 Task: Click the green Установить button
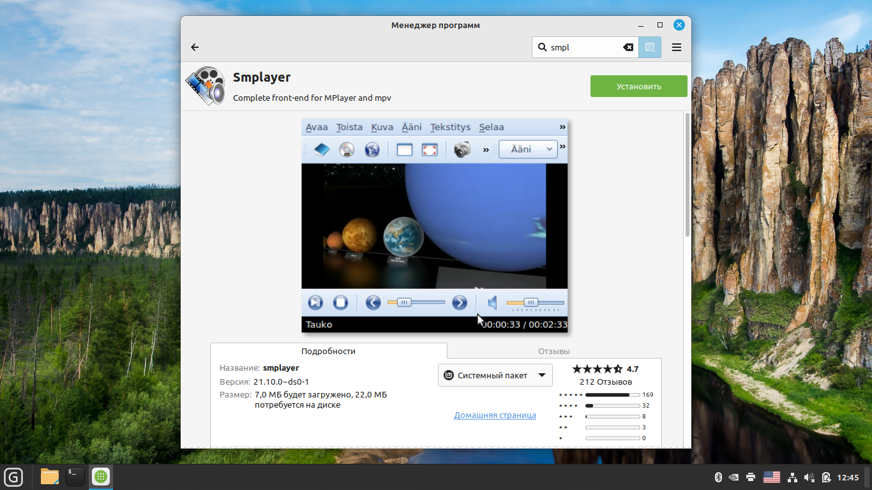coord(638,86)
